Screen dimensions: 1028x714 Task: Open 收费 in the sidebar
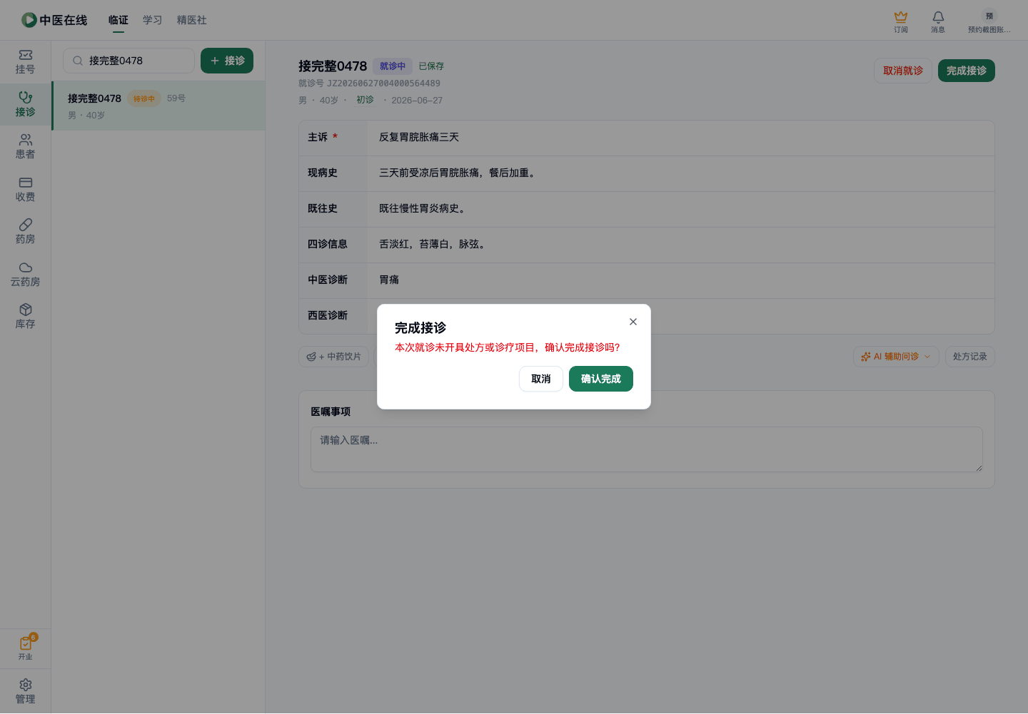tap(25, 190)
